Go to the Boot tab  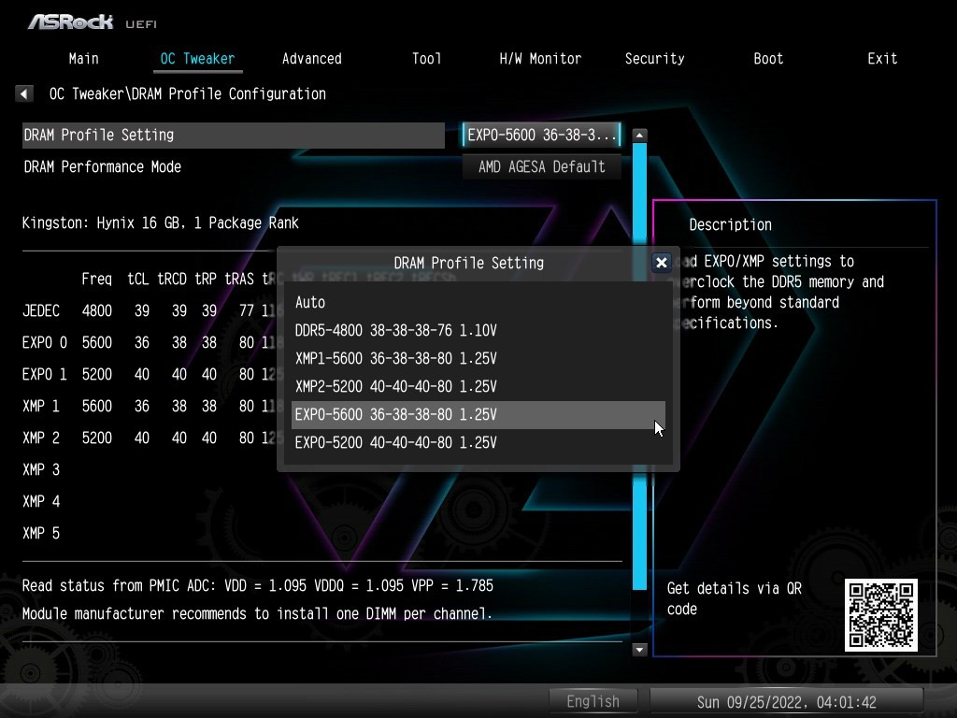(768, 58)
